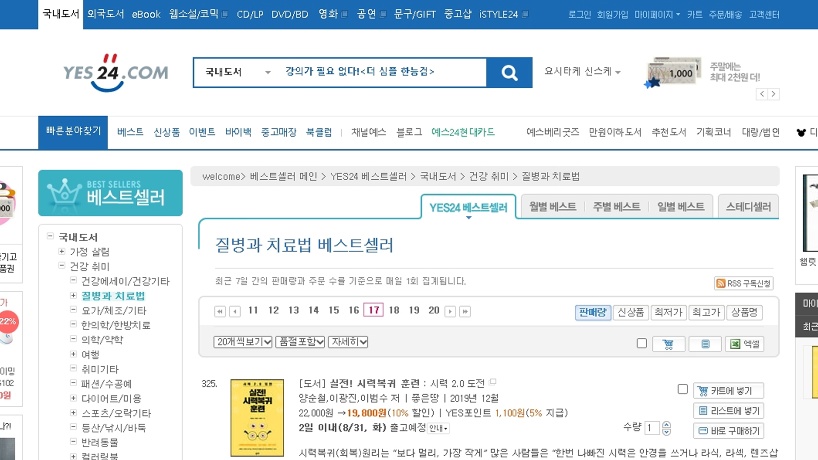This screenshot has height=460, width=818.
Task: Add selected to list icon in toolbar
Action: [705, 344]
